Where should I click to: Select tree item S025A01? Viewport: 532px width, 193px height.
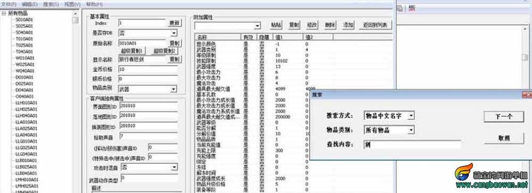tap(24, 26)
